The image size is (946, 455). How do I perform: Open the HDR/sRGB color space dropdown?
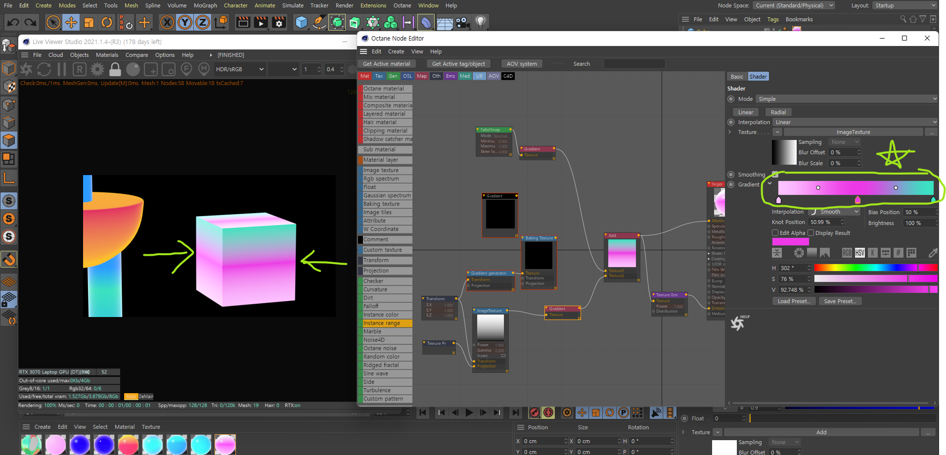coord(240,69)
